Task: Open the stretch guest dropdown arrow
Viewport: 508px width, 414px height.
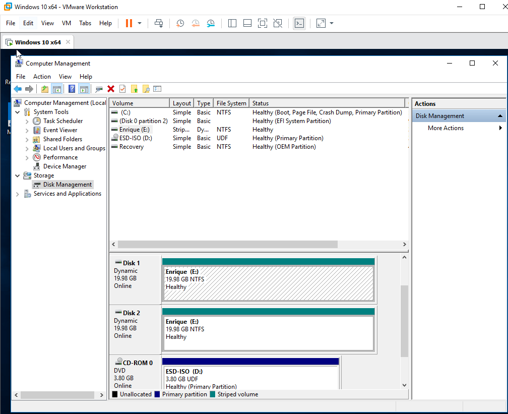Action: (x=332, y=23)
